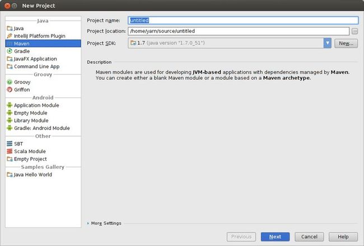Open Help for New Project dialog
Screen dimensions: 364x246
(343, 236)
